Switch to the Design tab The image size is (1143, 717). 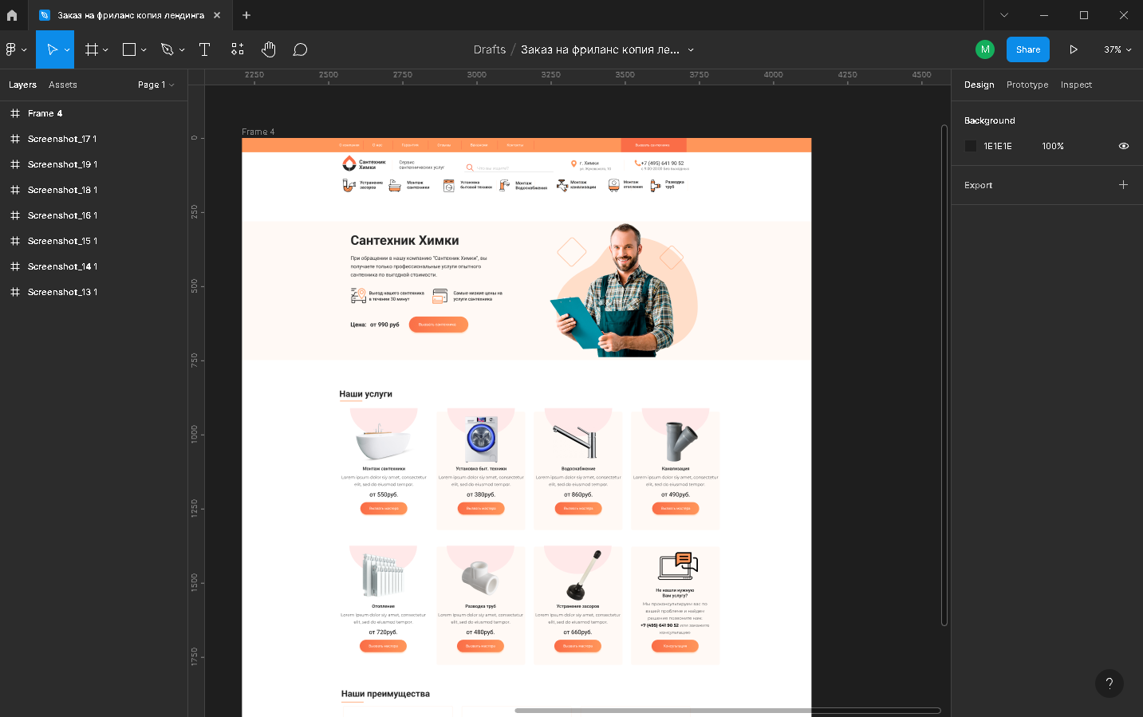[x=979, y=85]
